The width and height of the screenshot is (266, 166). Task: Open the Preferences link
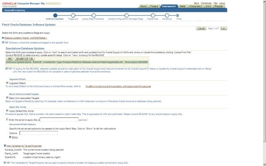206,3
